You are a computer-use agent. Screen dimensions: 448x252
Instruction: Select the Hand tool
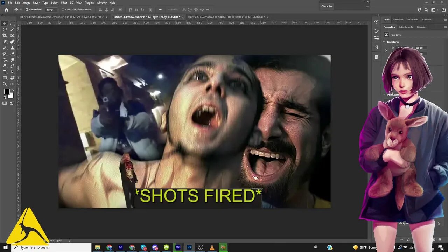pos(13,78)
